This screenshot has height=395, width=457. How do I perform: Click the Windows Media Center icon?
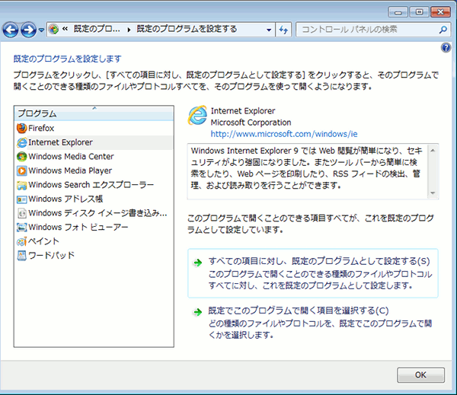click(x=21, y=157)
